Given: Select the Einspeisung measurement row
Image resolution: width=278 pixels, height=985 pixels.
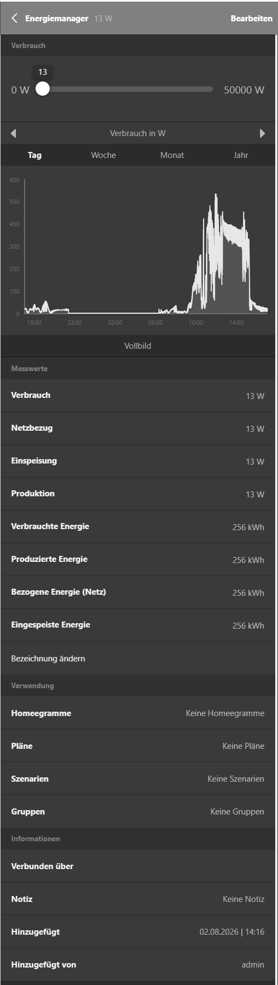Looking at the screenshot, I should coord(138,461).
